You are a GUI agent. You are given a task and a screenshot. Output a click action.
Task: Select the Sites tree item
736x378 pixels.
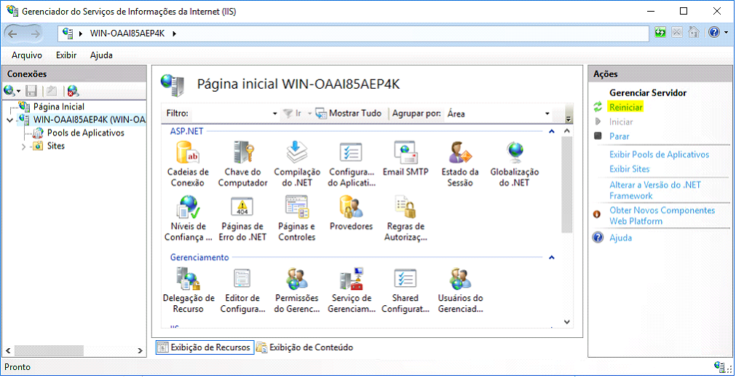(56, 146)
